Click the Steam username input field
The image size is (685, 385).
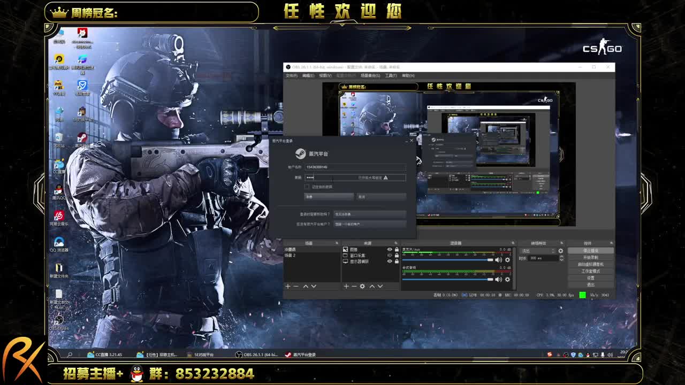pos(355,167)
